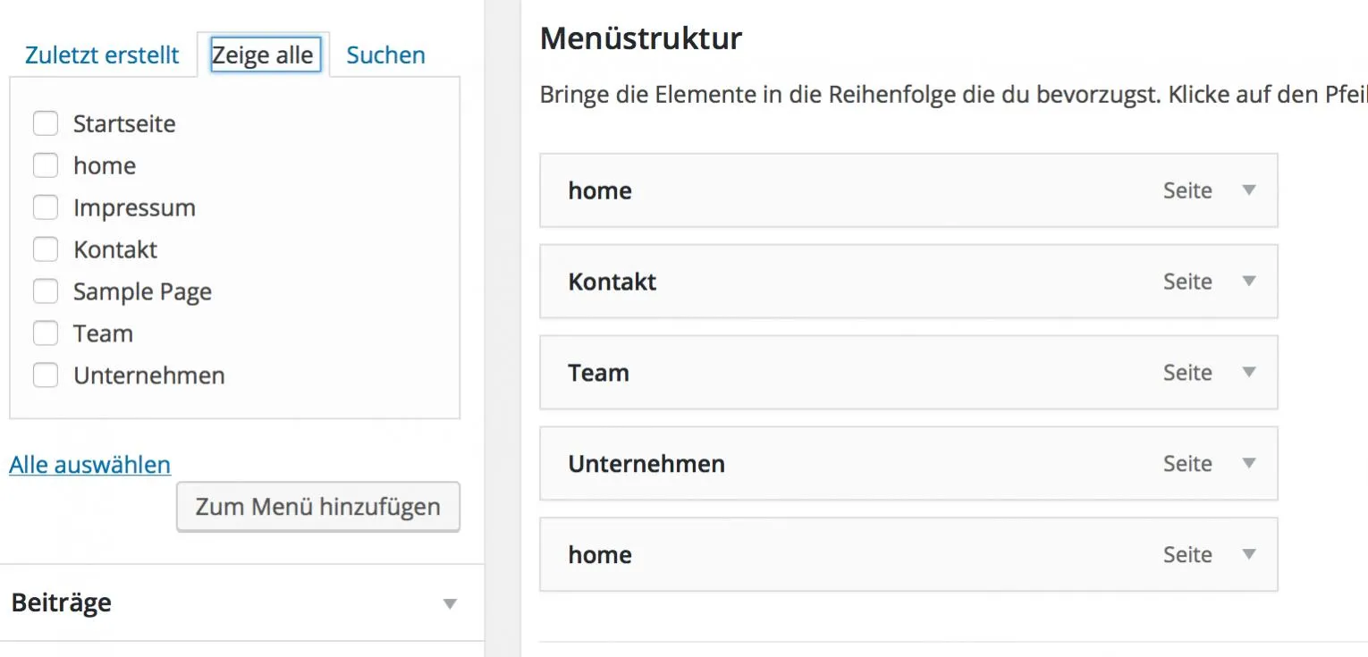Image resolution: width=1368 pixels, height=657 pixels.
Task: Click the Beiträge section heading
Action: coord(62,603)
